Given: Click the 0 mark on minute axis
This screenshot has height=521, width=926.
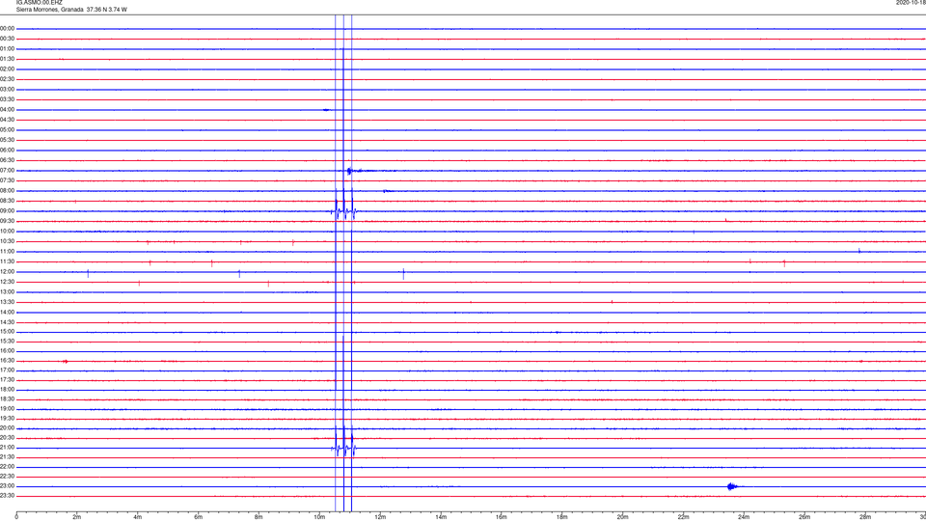Looking at the screenshot, I should pyautogui.click(x=16, y=517).
